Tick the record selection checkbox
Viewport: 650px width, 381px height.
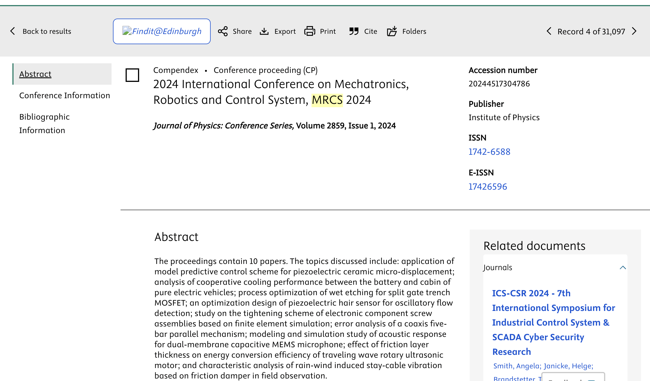click(132, 75)
